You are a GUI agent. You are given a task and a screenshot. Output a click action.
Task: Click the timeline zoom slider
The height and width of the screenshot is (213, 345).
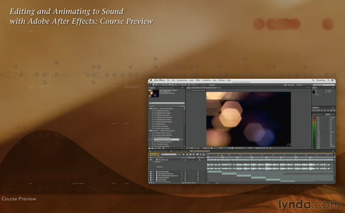tap(213, 182)
